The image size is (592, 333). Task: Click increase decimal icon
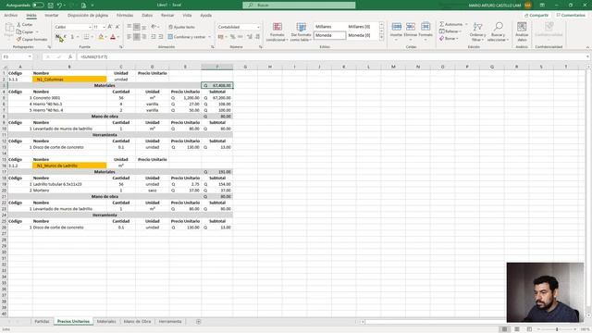250,37
